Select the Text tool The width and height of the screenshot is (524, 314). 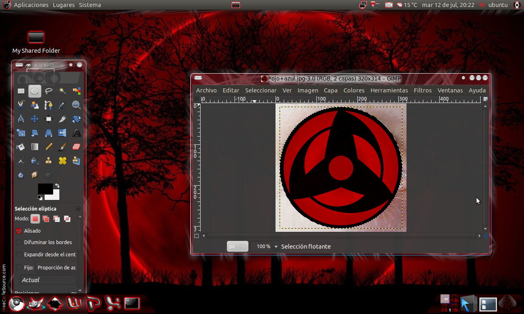click(x=77, y=132)
